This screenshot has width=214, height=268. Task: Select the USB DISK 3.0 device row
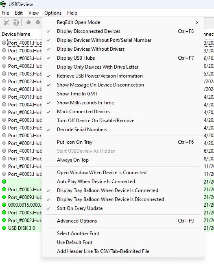coord(21,228)
